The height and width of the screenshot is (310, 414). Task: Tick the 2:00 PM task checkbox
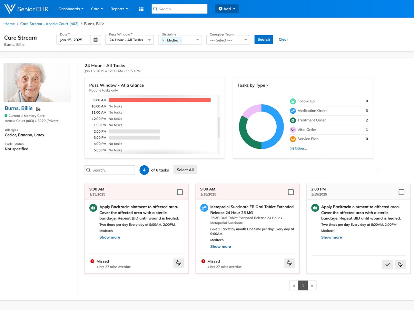click(x=401, y=192)
